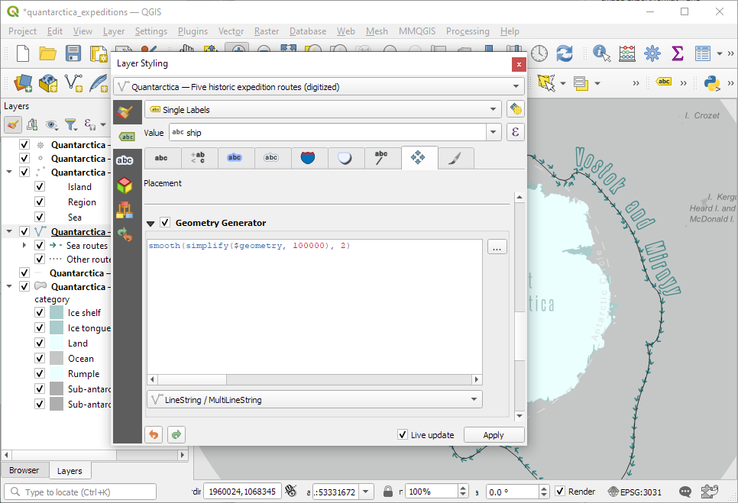Open Project menu
Image resolution: width=738 pixels, height=503 pixels.
click(x=23, y=31)
